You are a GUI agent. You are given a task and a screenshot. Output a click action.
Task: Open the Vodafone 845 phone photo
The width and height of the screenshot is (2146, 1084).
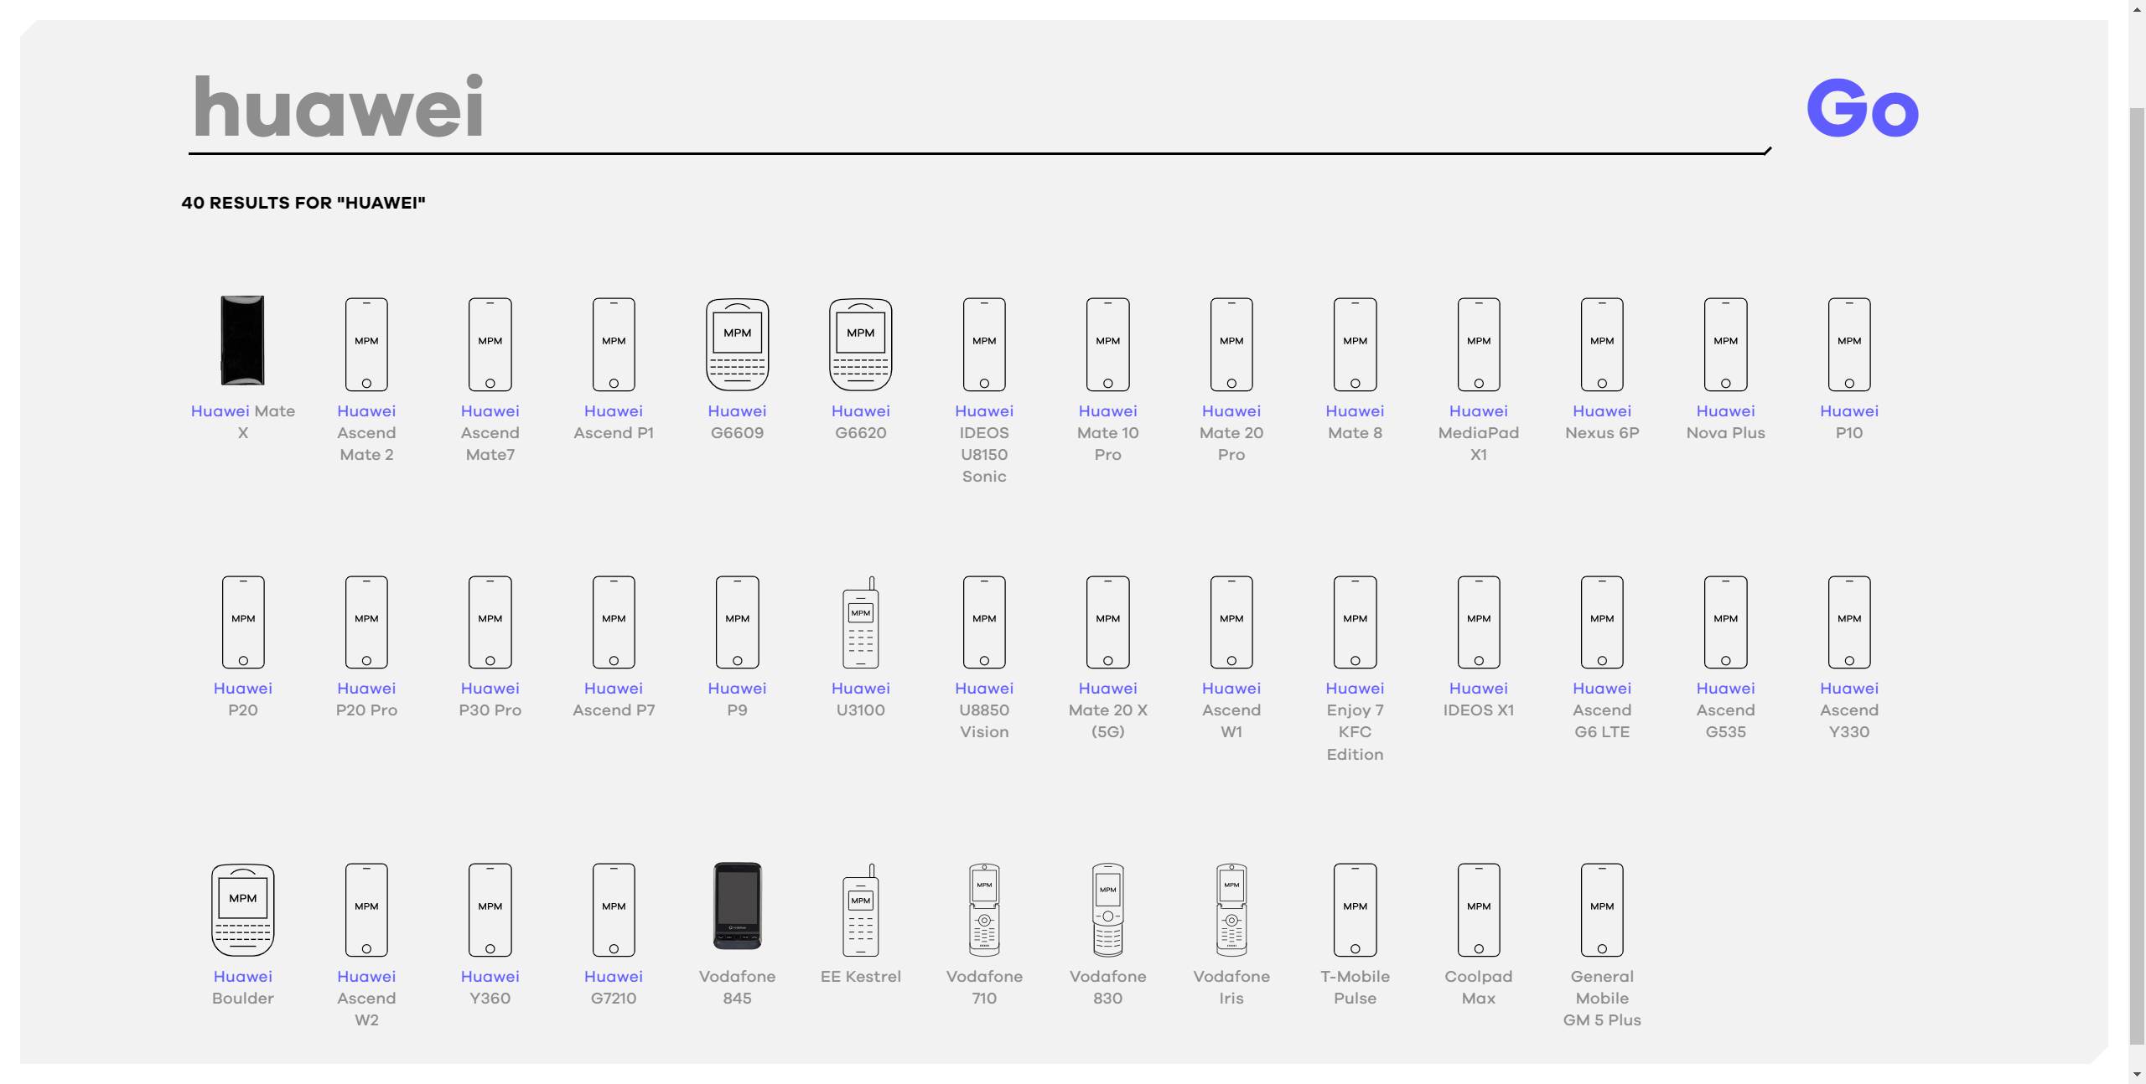[x=737, y=906]
